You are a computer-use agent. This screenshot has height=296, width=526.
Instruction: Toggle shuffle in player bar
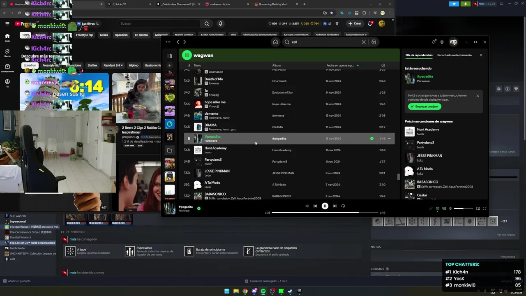307,206
